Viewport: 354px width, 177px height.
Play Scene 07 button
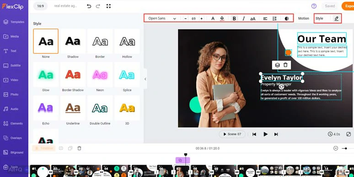[232, 134]
